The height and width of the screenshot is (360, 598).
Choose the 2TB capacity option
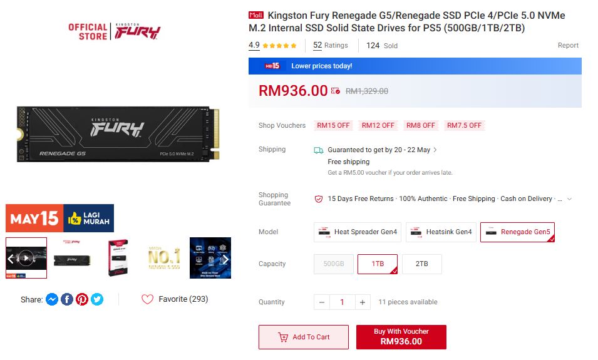[422, 264]
